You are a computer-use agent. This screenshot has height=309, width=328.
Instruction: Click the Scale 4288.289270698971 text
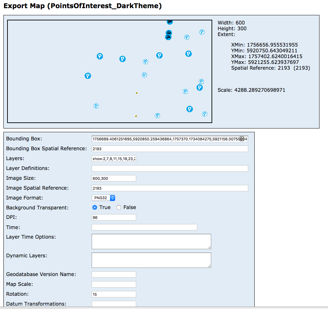[252, 90]
